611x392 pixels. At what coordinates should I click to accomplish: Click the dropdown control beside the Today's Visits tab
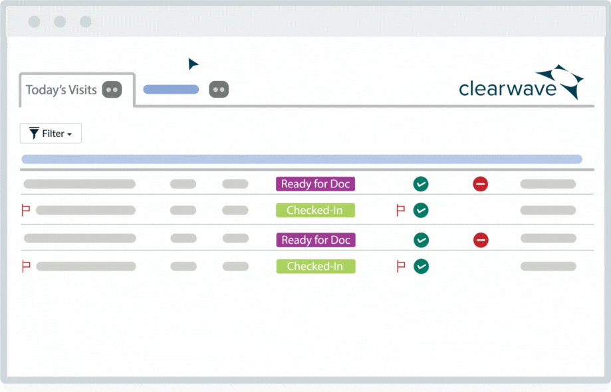112,90
